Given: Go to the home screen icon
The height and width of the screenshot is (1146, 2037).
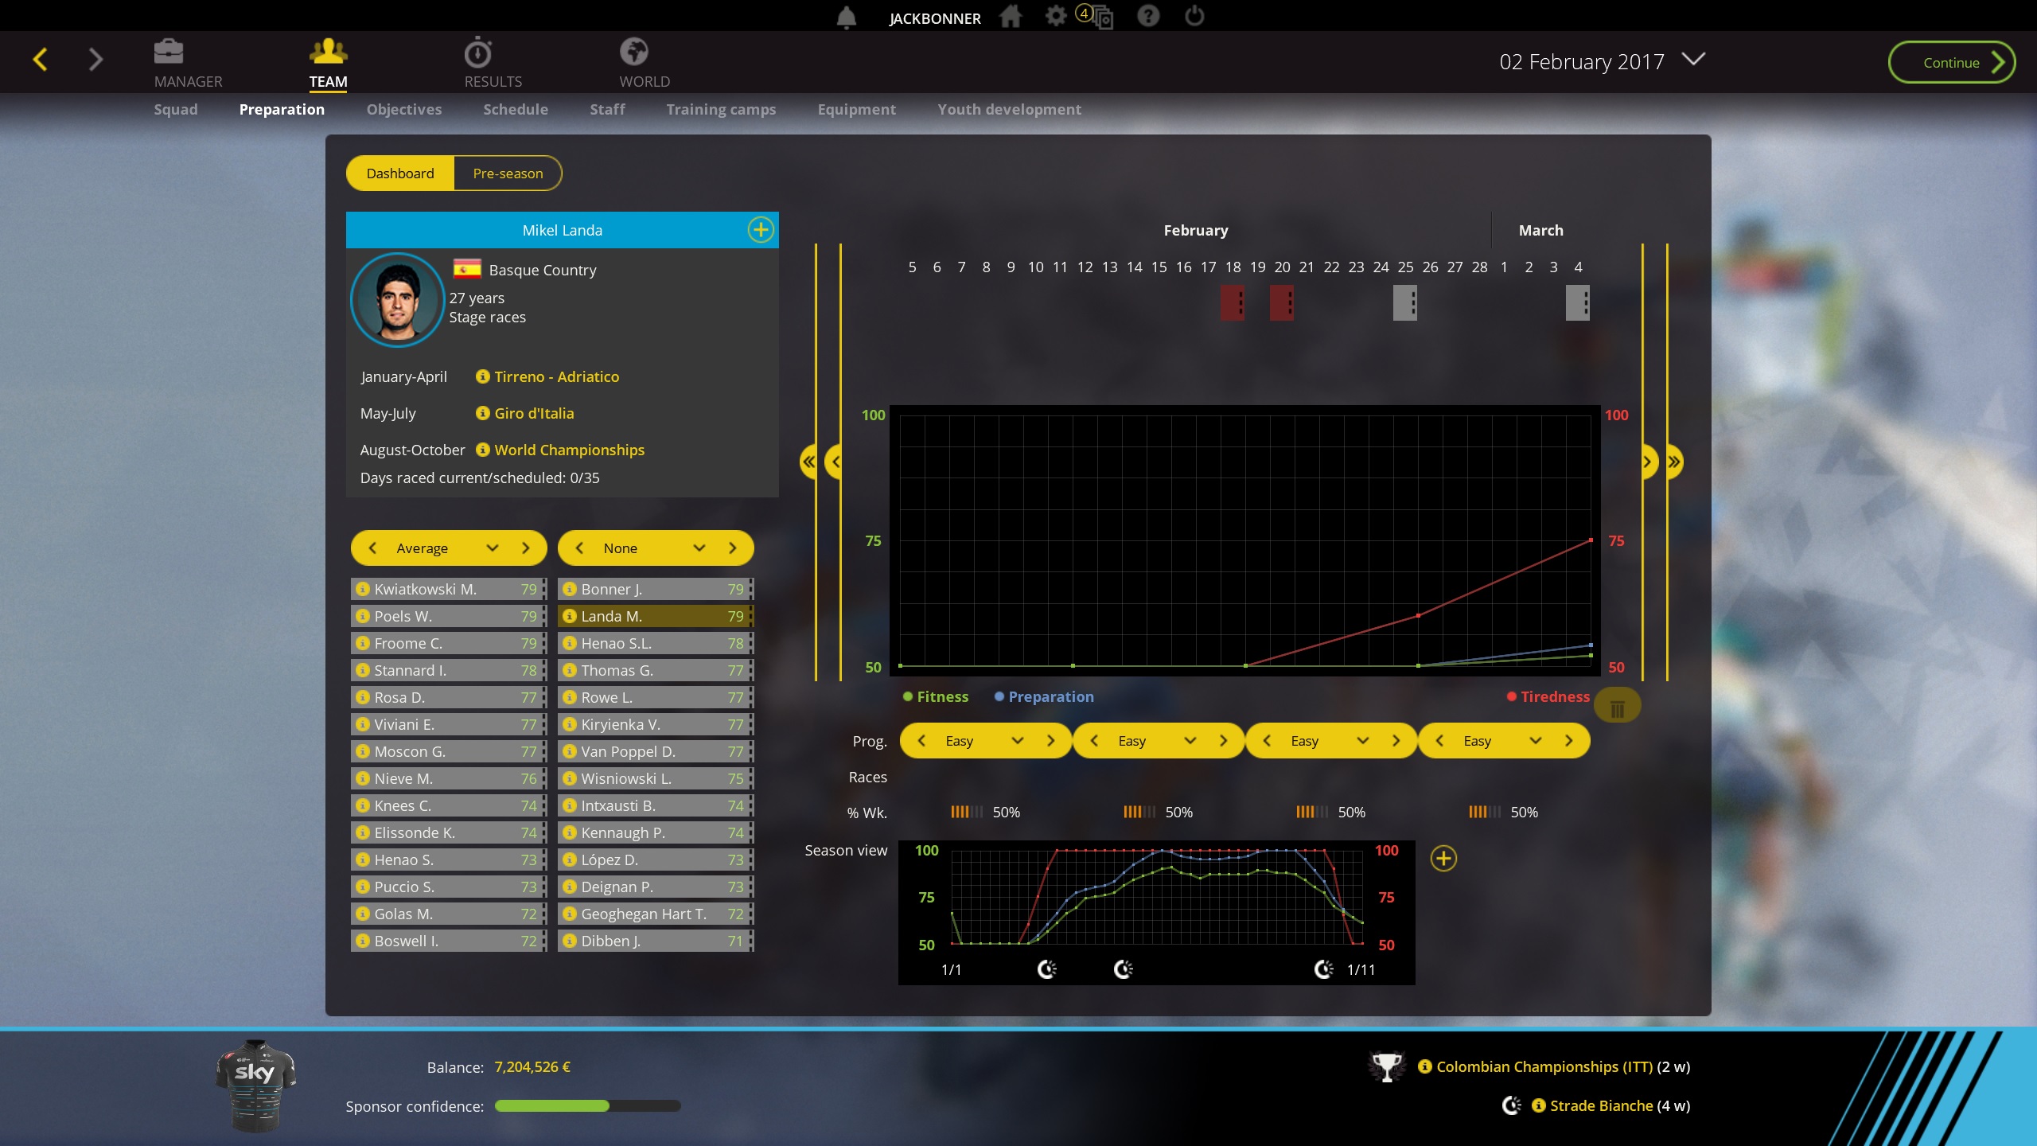Looking at the screenshot, I should click(x=1011, y=17).
